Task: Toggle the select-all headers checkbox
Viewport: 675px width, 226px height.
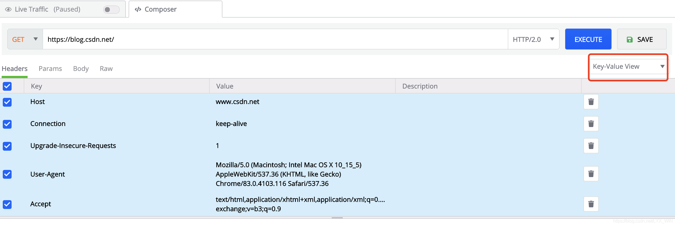Action: pos(7,86)
